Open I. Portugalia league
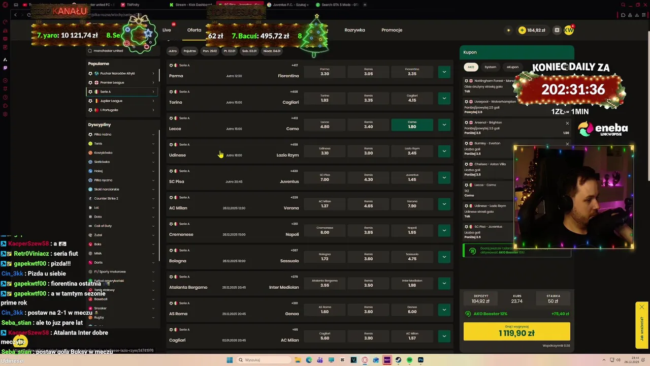 tap(122, 110)
